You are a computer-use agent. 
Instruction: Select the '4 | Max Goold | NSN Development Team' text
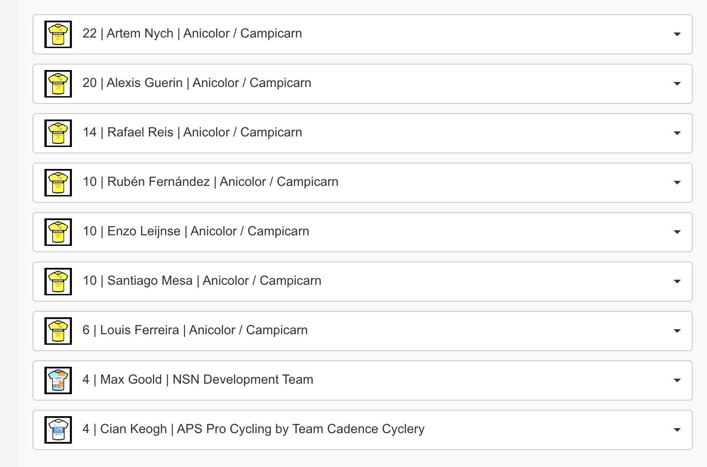tap(198, 380)
